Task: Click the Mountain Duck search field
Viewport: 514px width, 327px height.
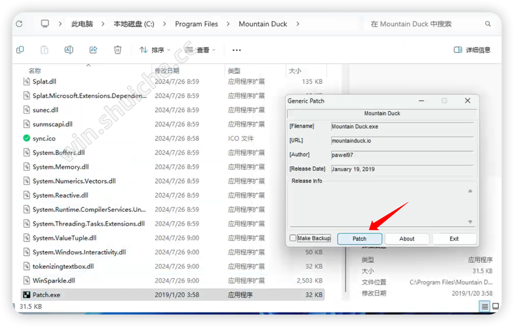Action: tap(426, 24)
